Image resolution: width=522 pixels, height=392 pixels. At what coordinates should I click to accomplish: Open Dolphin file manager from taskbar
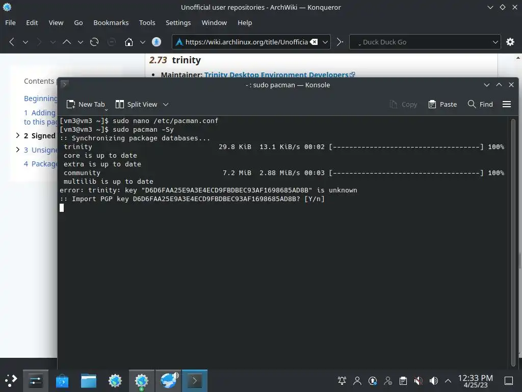[x=89, y=381]
